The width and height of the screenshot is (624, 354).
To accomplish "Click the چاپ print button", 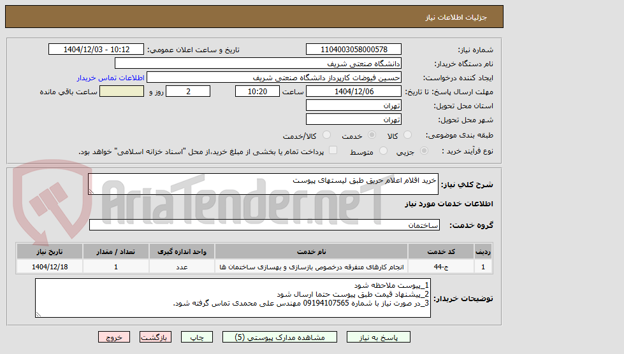I will pyautogui.click(x=196, y=337).
